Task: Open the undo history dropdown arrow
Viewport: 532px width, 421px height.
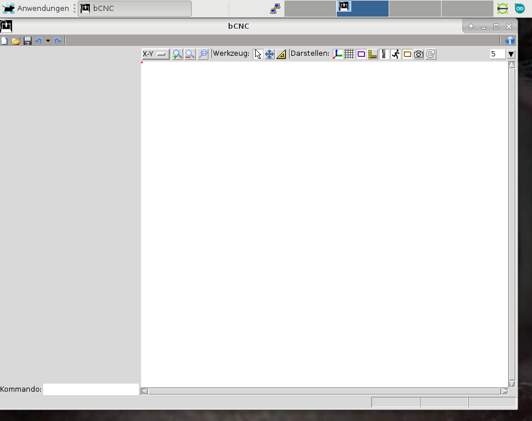Action: click(x=48, y=41)
